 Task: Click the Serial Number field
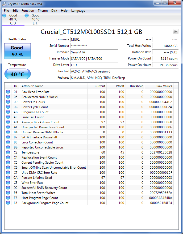pos(94,46)
